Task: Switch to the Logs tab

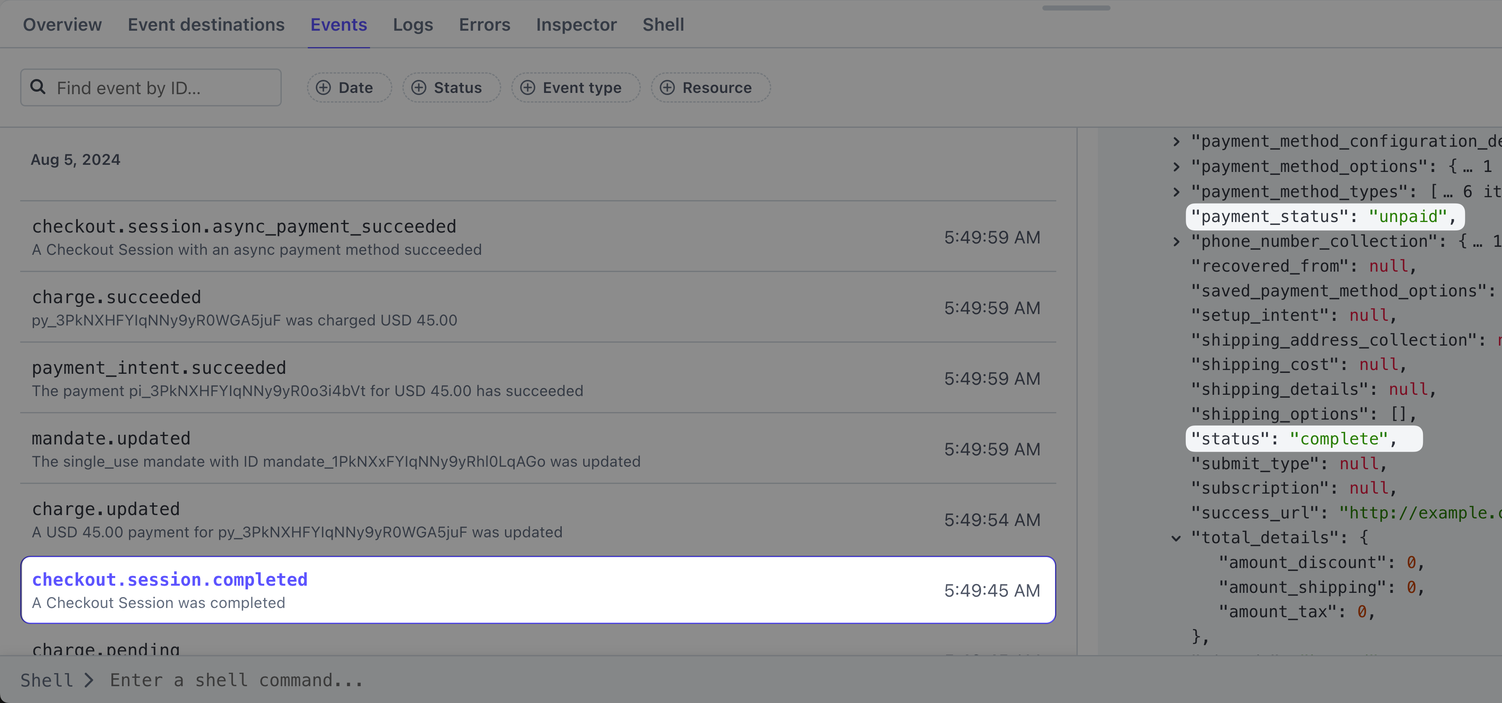Action: (x=412, y=24)
